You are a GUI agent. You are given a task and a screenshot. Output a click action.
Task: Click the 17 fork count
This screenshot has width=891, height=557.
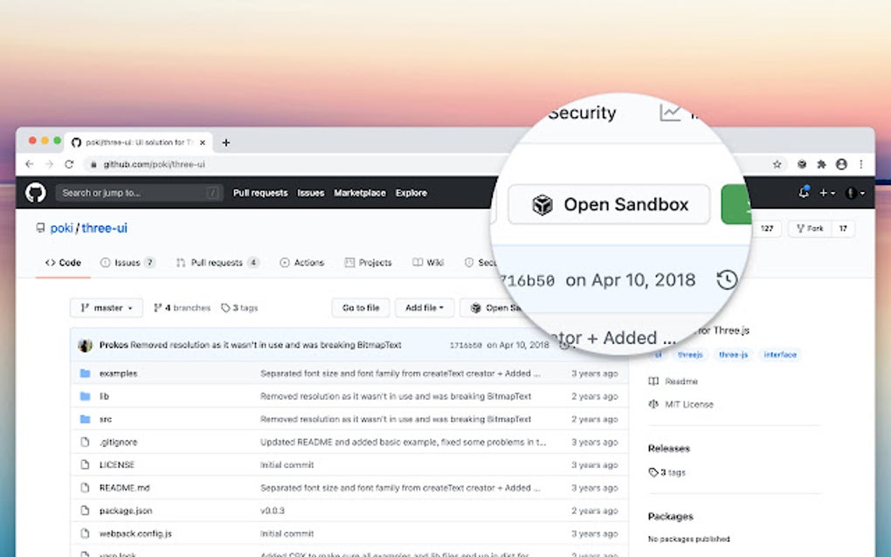843,228
